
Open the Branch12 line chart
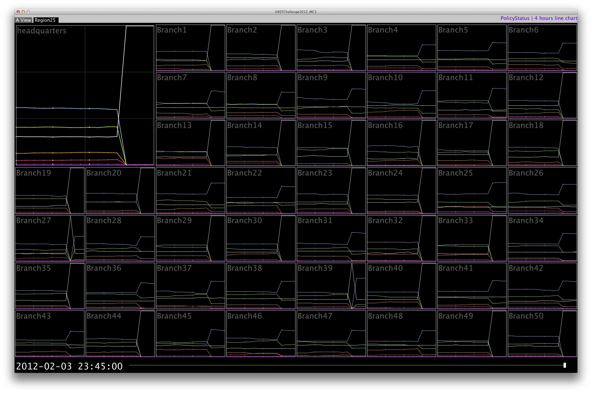542,95
